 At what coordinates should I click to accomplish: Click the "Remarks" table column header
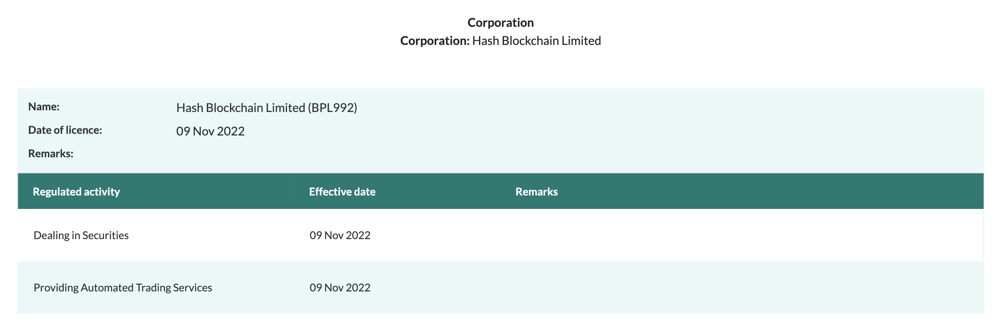click(x=536, y=192)
